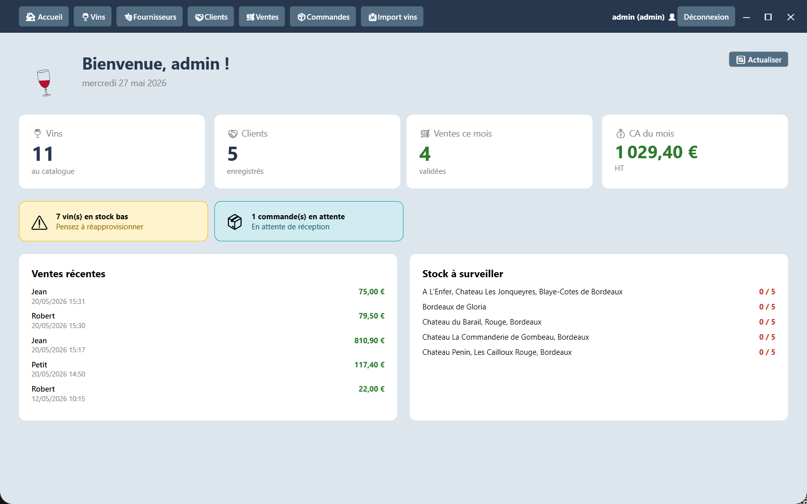Click the Fournisseurs truck icon
This screenshot has width=807, height=504.
pyautogui.click(x=128, y=17)
